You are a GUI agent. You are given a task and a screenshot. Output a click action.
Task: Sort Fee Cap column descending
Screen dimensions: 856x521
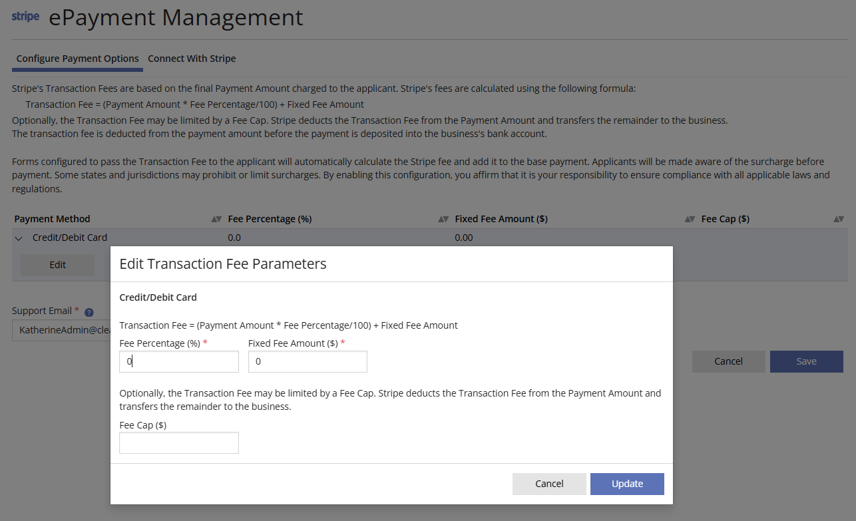click(x=841, y=218)
